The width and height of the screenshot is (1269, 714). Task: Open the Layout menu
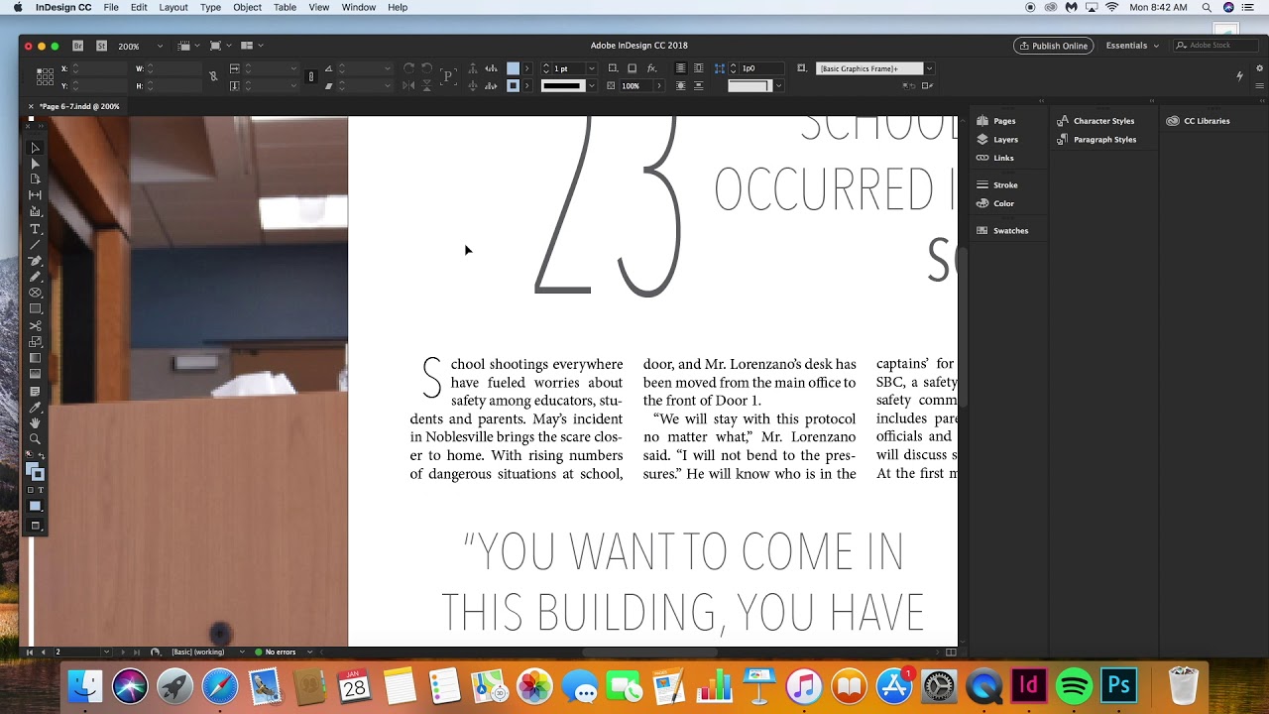(x=173, y=7)
